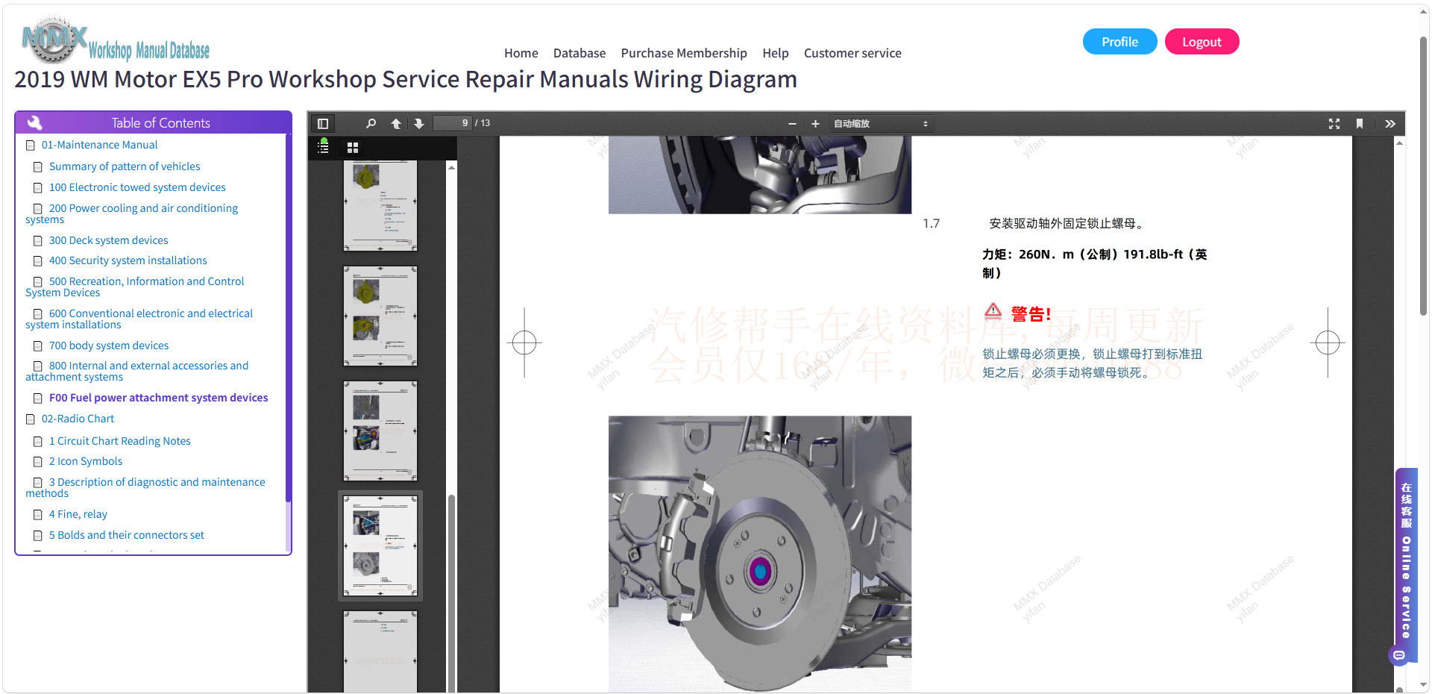1432x694 pixels.
Task: Zoom in with the plus button
Action: [x=815, y=124]
